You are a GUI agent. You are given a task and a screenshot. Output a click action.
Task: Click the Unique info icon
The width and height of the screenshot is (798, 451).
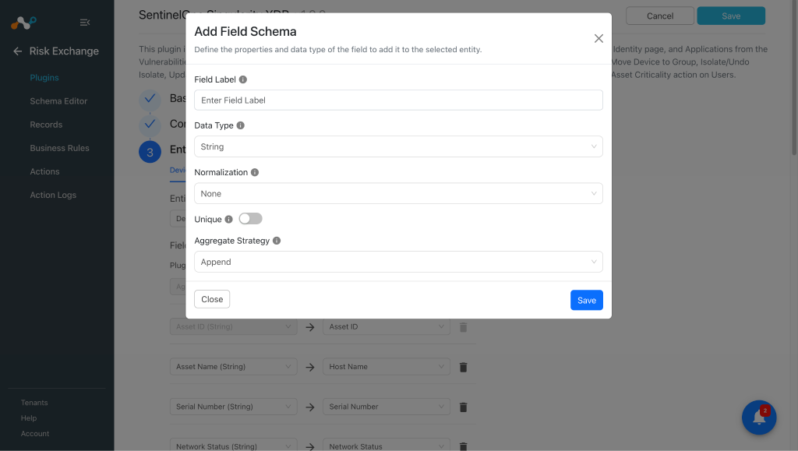click(228, 219)
